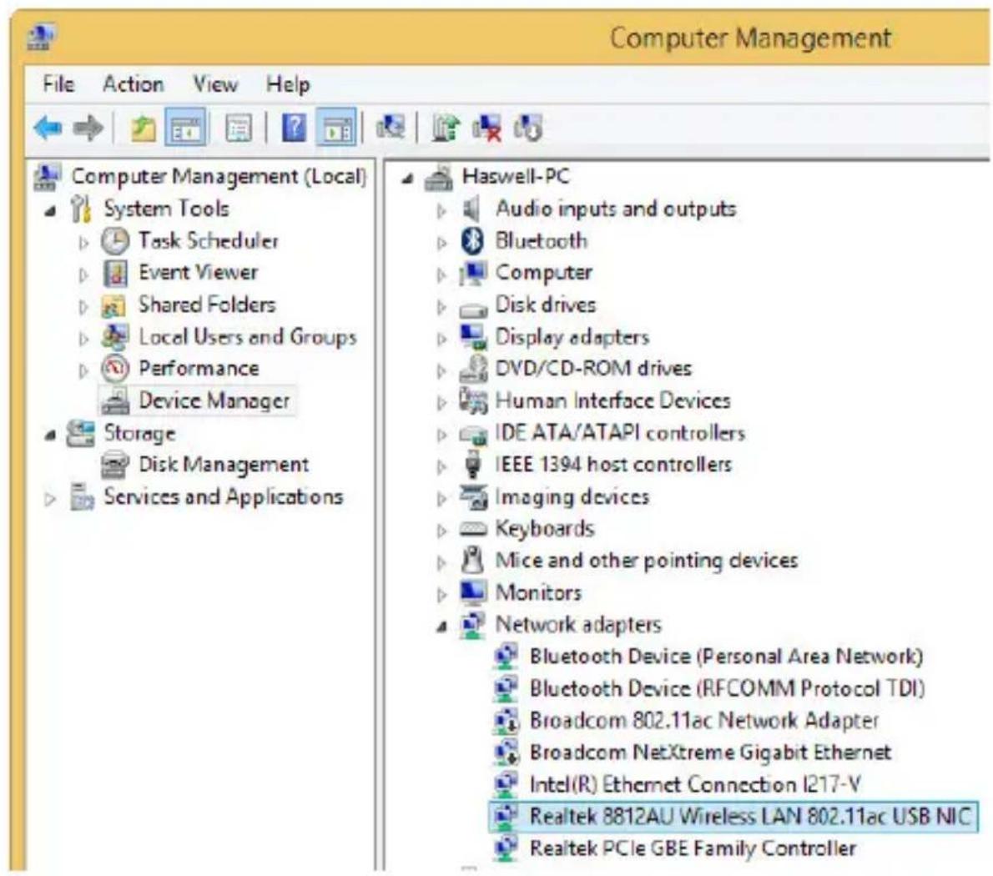This screenshot has height=876, width=993.
Task: Expand Services and Applications node
Action: [50, 499]
